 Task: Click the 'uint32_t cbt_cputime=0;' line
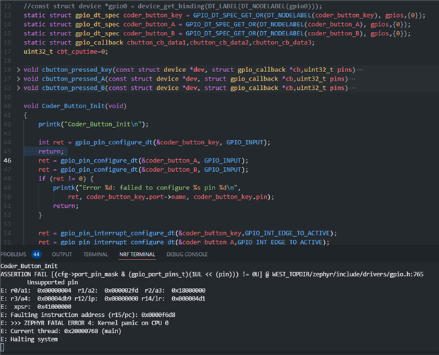pos(66,52)
